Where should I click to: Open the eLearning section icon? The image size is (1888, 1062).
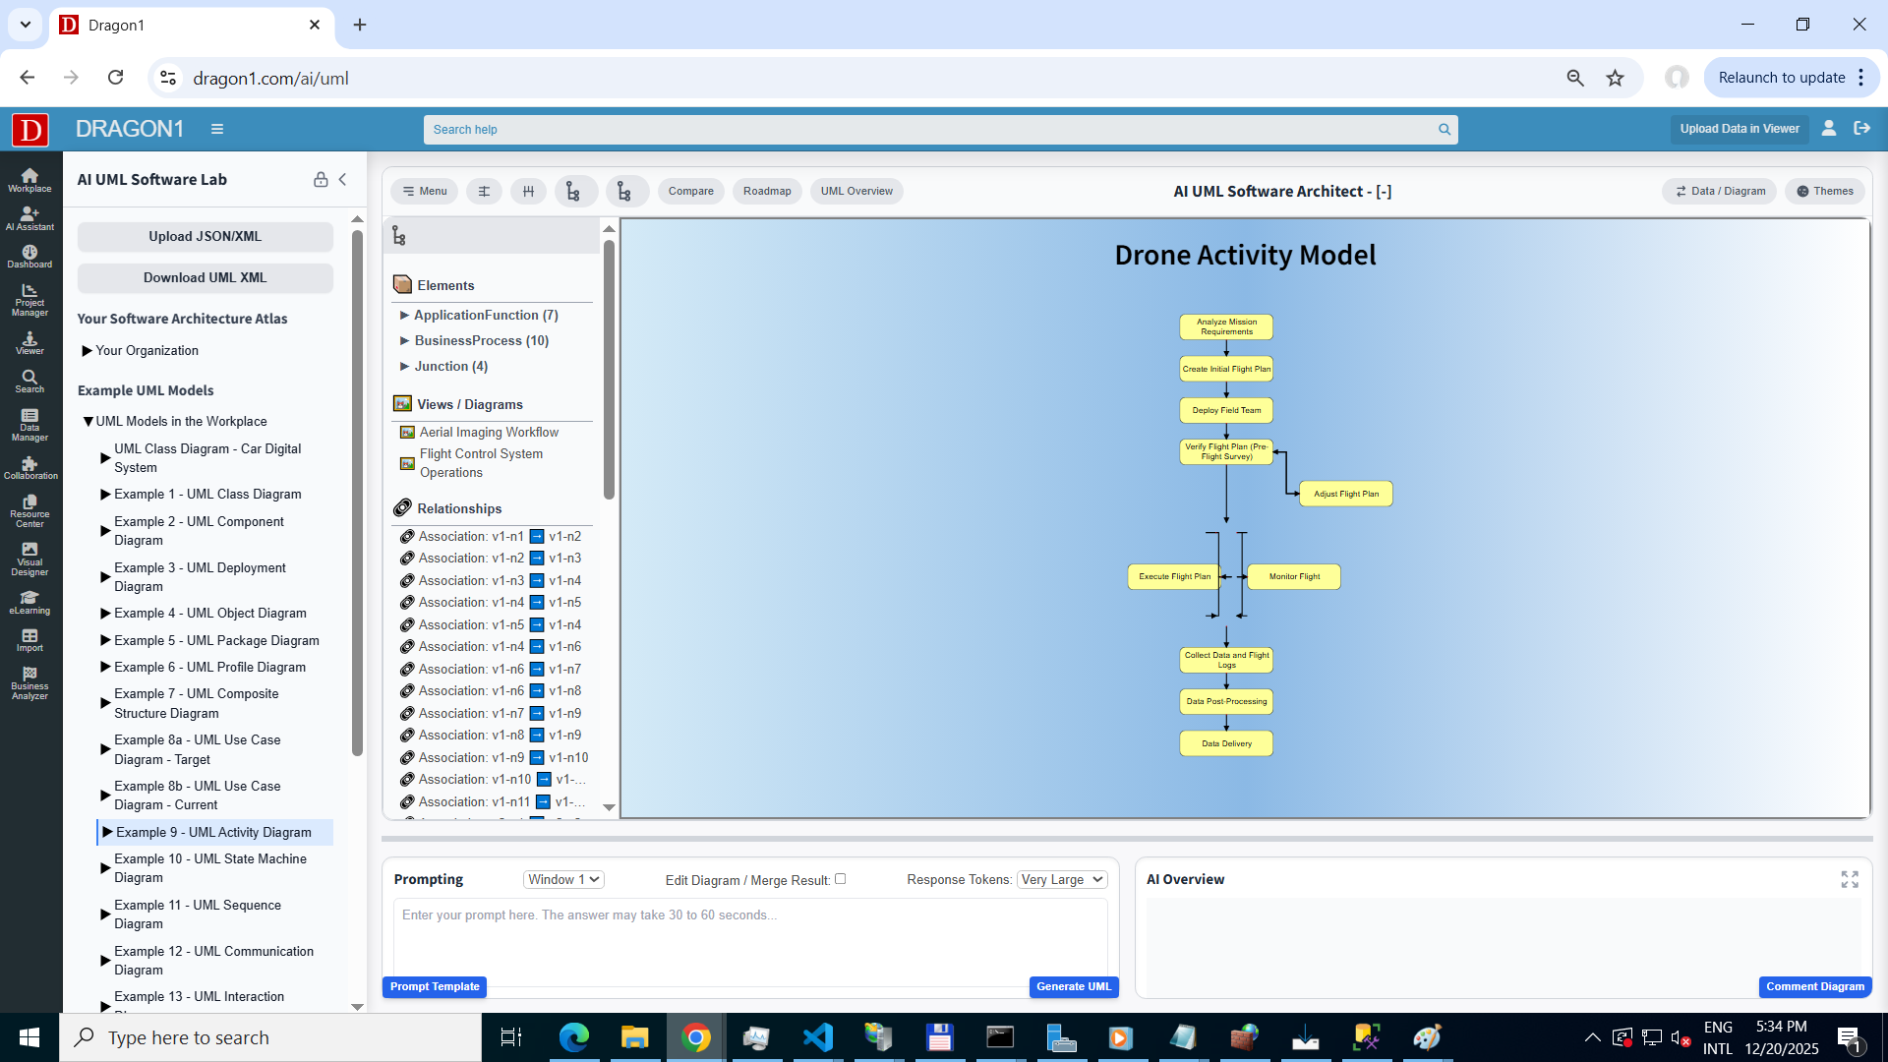29,603
